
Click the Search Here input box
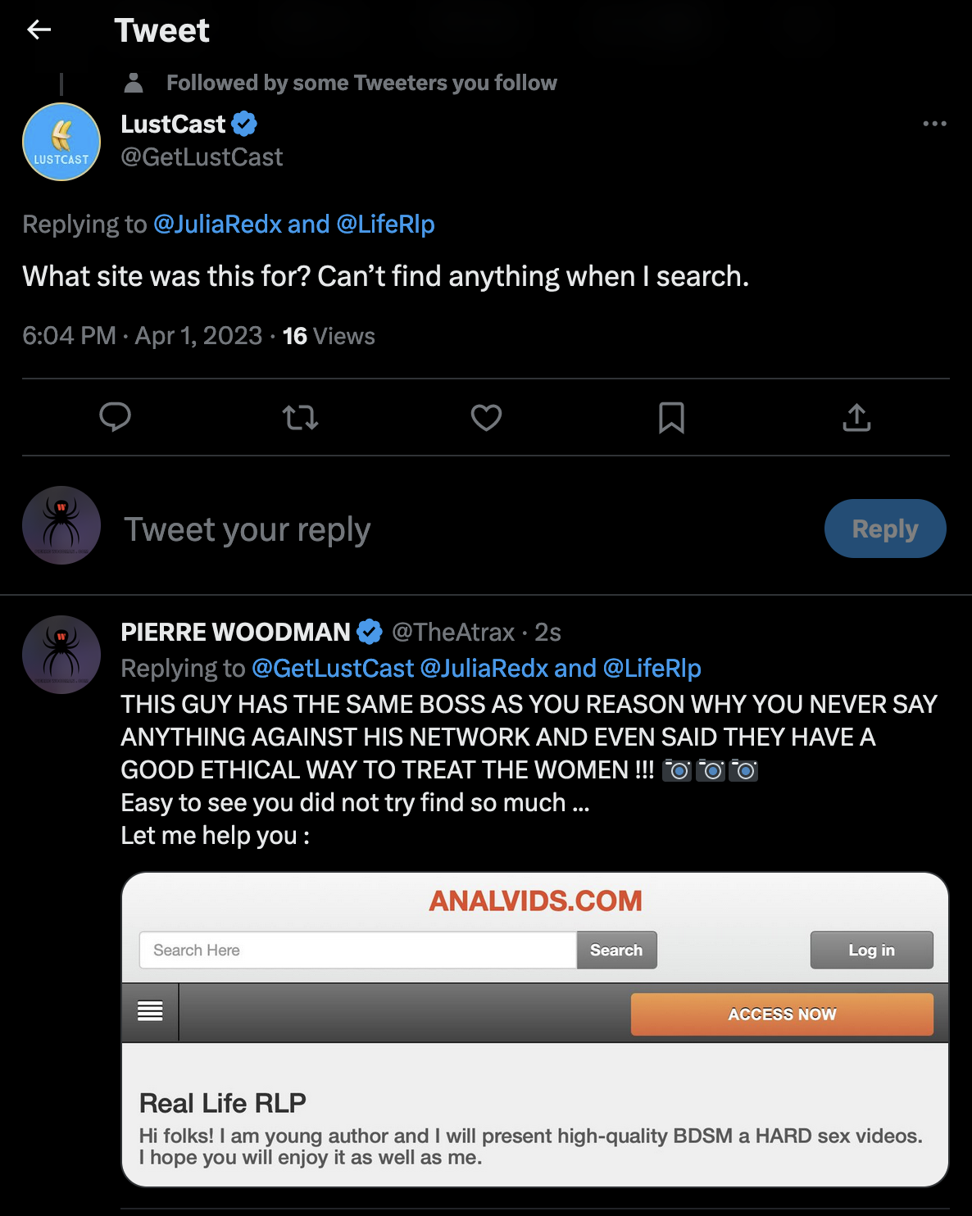[x=358, y=950]
